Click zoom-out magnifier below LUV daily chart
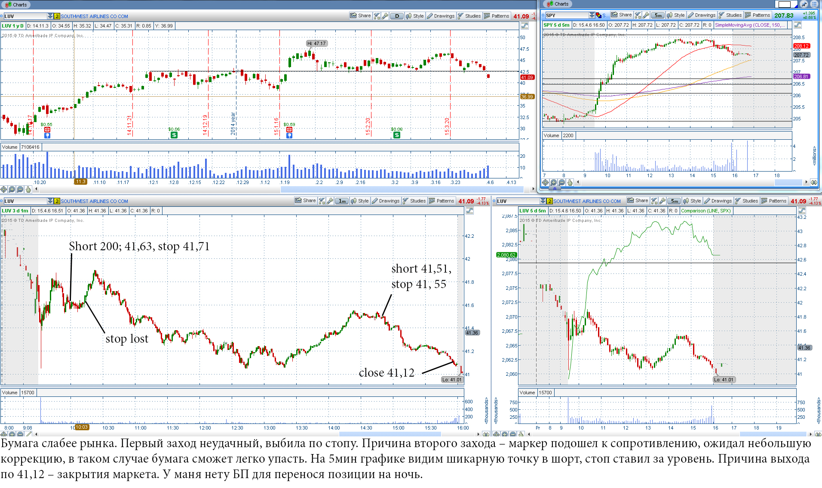 (x=20, y=189)
